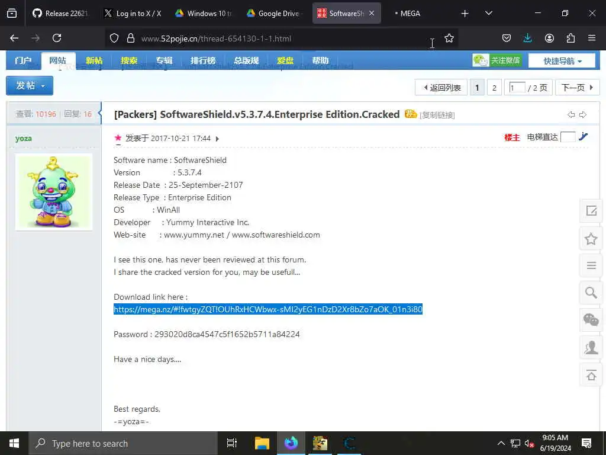Open Task View on the taskbar
606x455 pixels.
tap(232, 443)
